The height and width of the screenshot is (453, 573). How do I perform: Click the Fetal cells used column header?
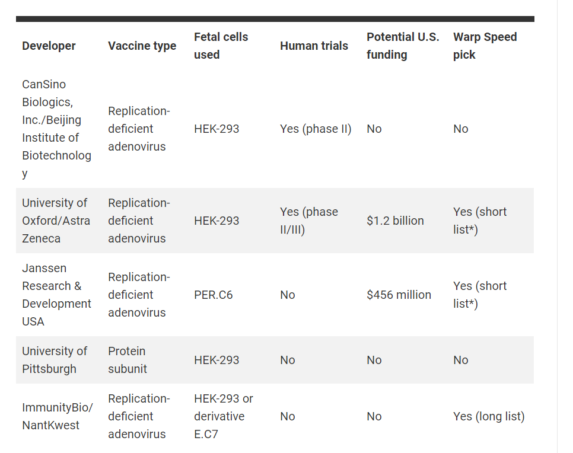coord(221,46)
